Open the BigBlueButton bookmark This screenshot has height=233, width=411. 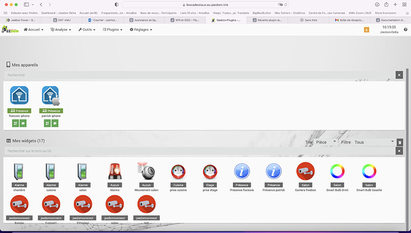pos(261,13)
